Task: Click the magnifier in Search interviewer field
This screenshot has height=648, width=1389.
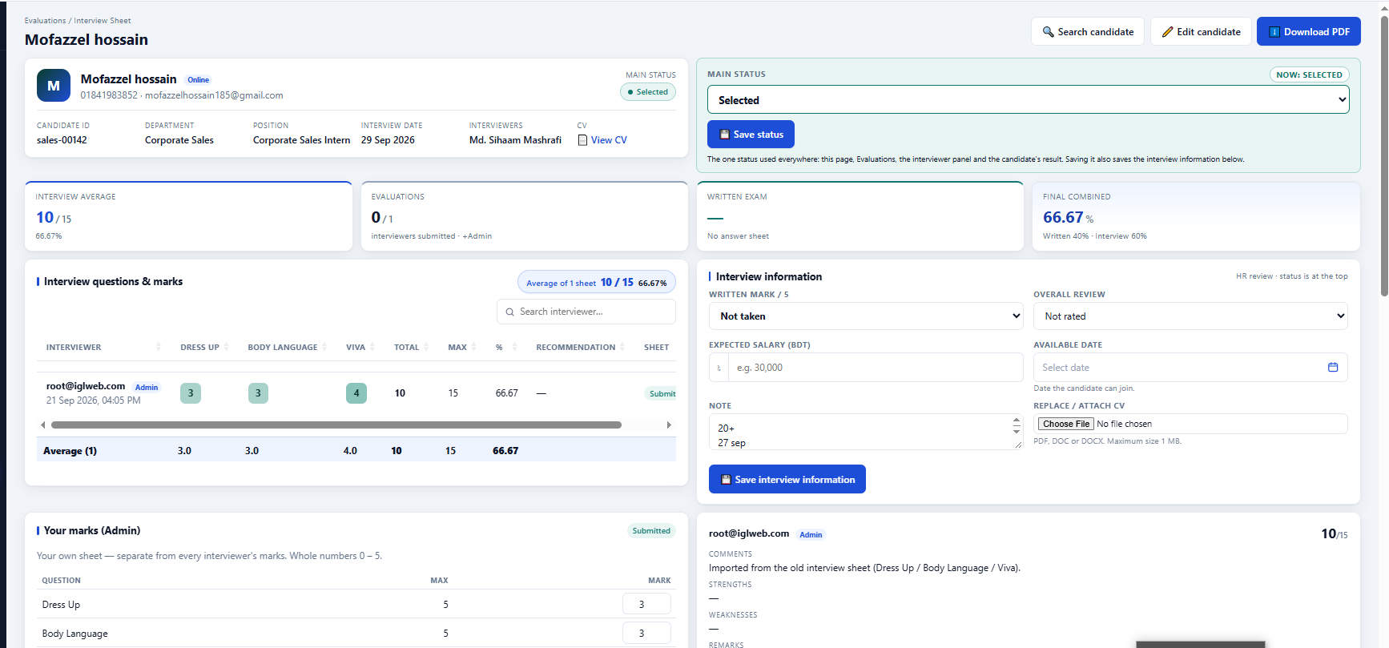Action: (510, 312)
